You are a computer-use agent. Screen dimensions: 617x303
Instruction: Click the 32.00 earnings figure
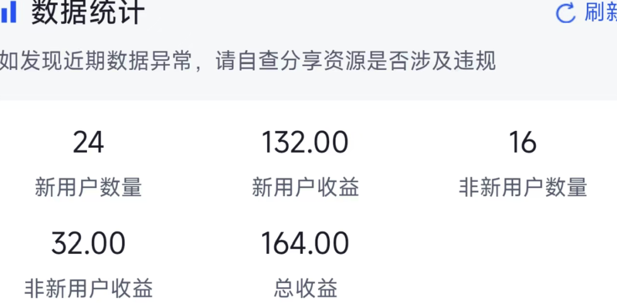click(88, 243)
